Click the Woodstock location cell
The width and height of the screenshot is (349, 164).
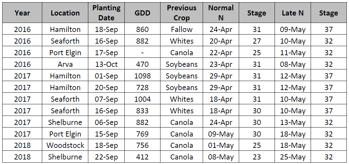(x=65, y=145)
